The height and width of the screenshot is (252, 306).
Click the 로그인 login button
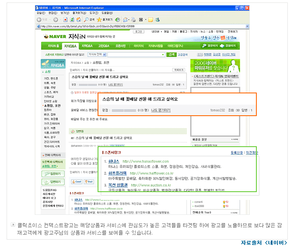(x=139, y=31)
